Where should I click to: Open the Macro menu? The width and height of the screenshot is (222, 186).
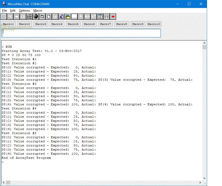38,11
